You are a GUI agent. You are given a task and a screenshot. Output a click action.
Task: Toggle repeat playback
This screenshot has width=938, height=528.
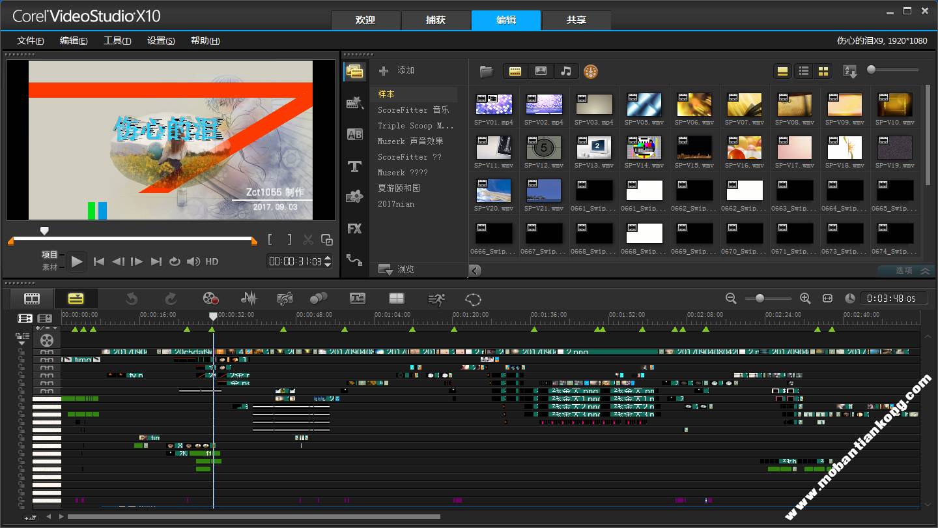[175, 261]
